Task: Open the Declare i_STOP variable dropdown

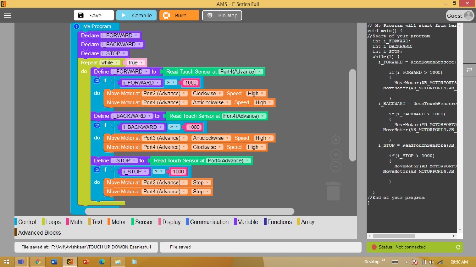Action: [114, 53]
